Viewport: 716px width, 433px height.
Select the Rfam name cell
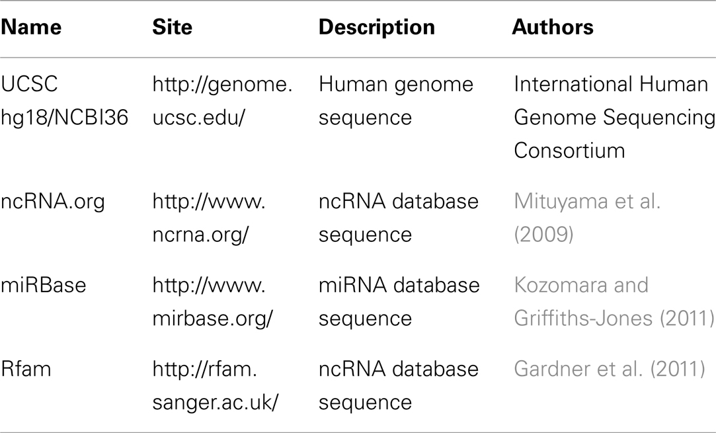pos(26,369)
